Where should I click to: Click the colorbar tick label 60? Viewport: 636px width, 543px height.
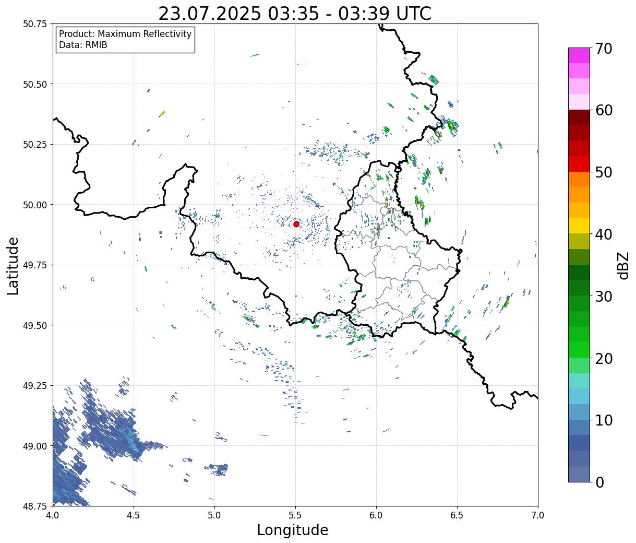603,111
